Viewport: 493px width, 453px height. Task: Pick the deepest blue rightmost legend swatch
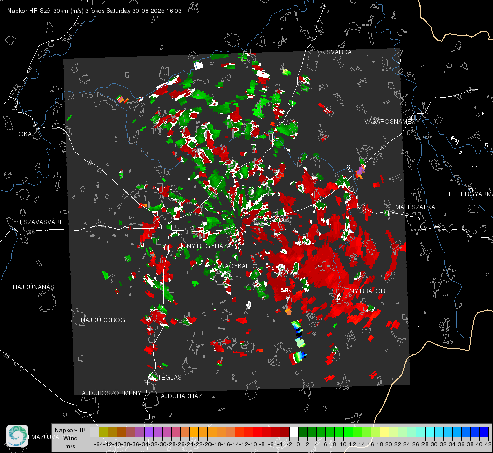point(484,432)
